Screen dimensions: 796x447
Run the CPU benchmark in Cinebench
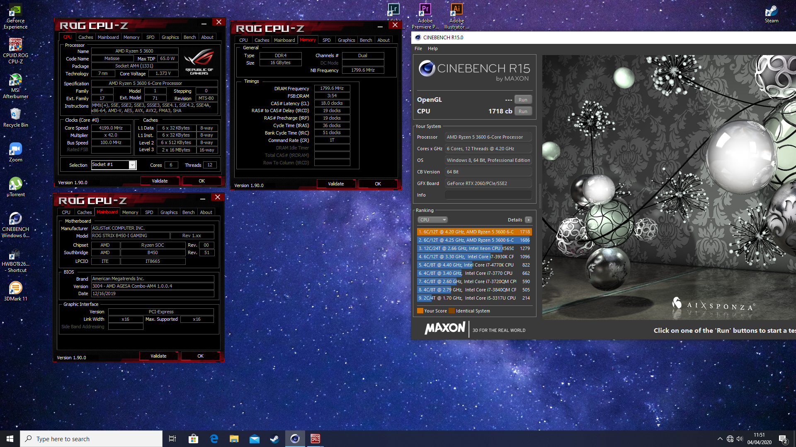click(x=523, y=111)
